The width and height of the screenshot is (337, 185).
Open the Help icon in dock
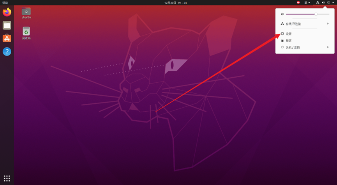coord(7,52)
